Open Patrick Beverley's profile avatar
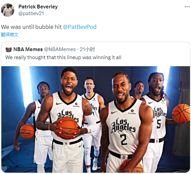Image resolution: width=191 pixels, height=174 pixels. click(8, 10)
